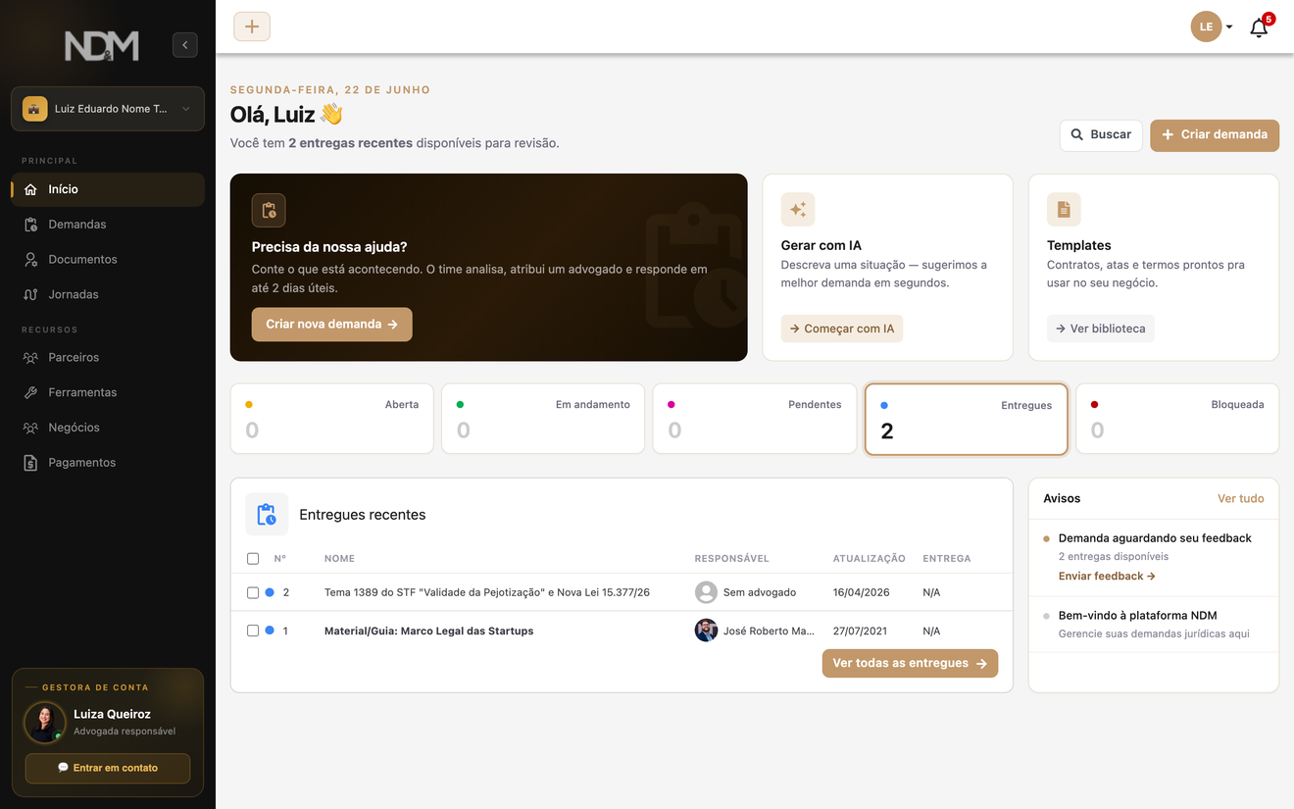
Task: Open Pagamentos in the sidebar
Action: [108, 463]
